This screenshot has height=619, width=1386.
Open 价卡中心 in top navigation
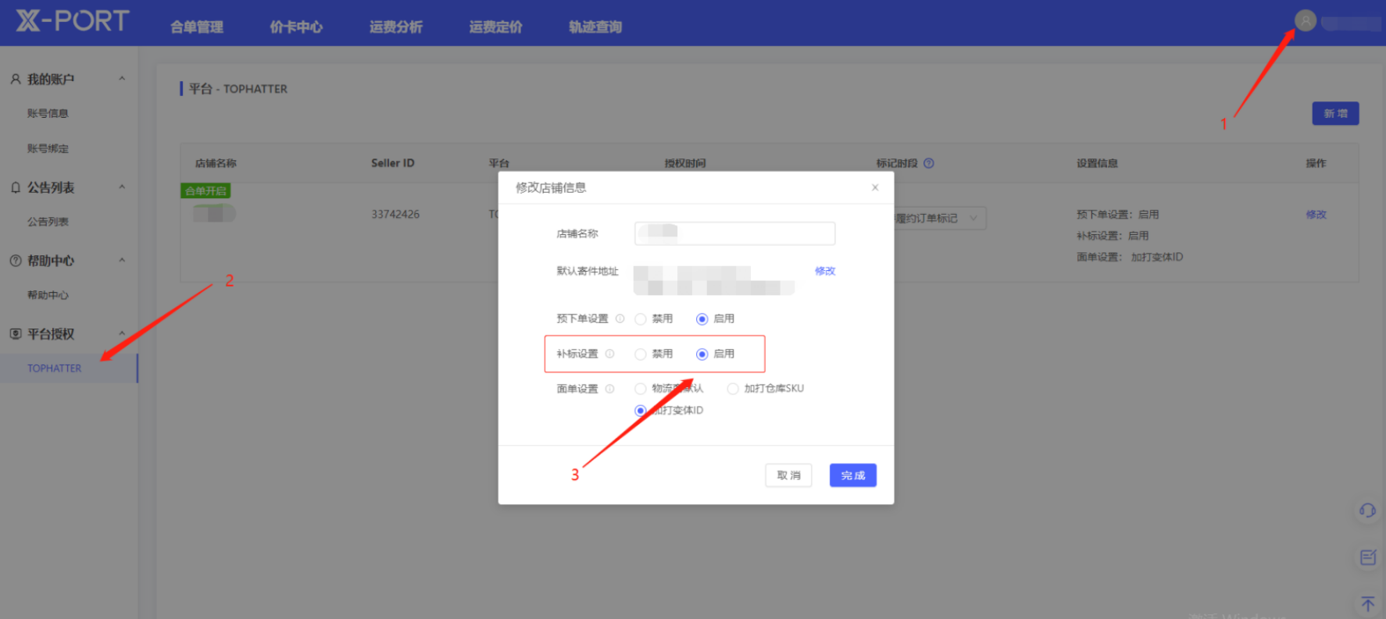[x=296, y=27]
